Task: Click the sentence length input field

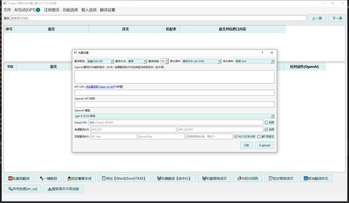Action: (x=209, y=137)
